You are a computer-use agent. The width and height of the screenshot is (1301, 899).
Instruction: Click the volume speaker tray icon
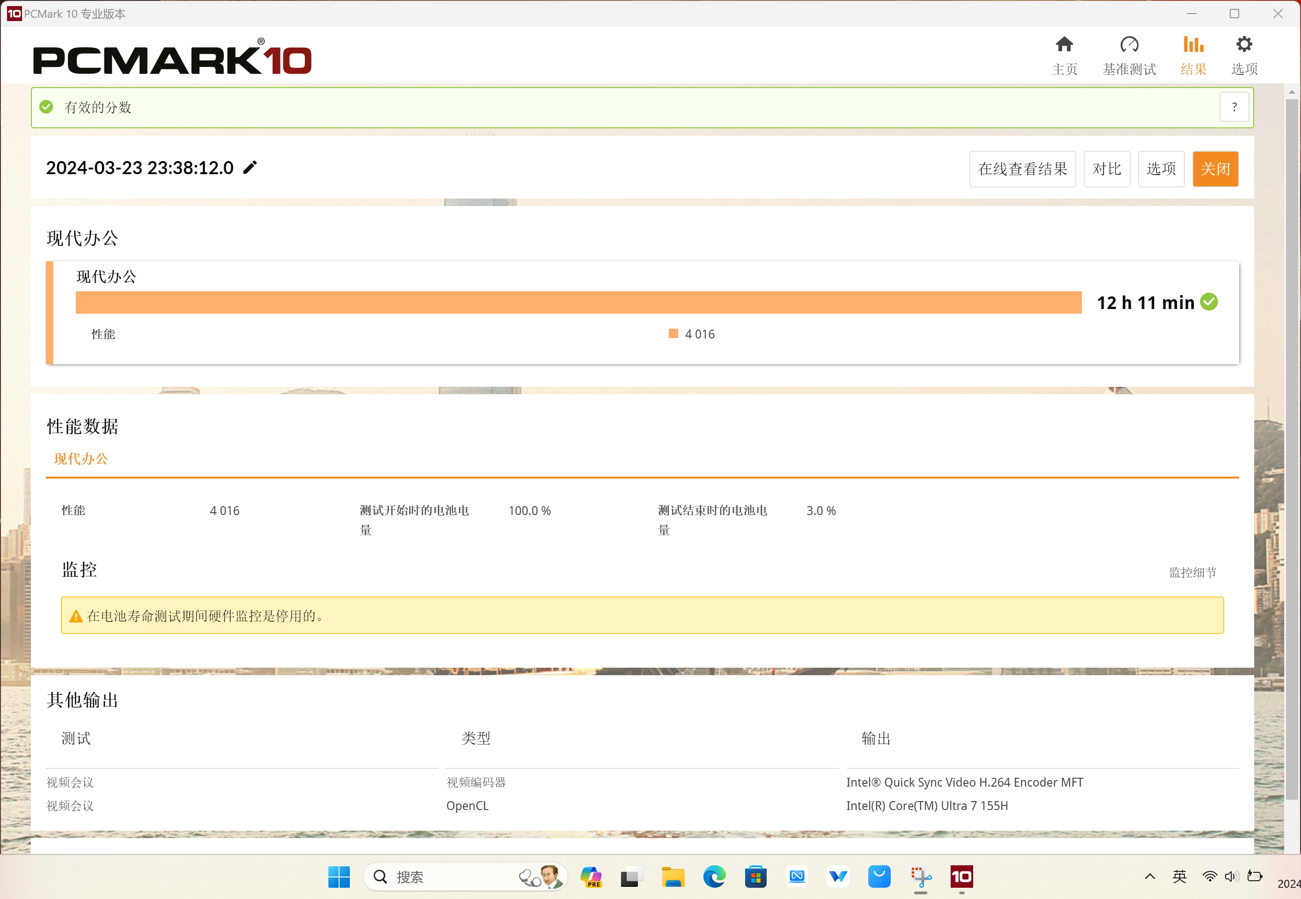click(x=1231, y=877)
